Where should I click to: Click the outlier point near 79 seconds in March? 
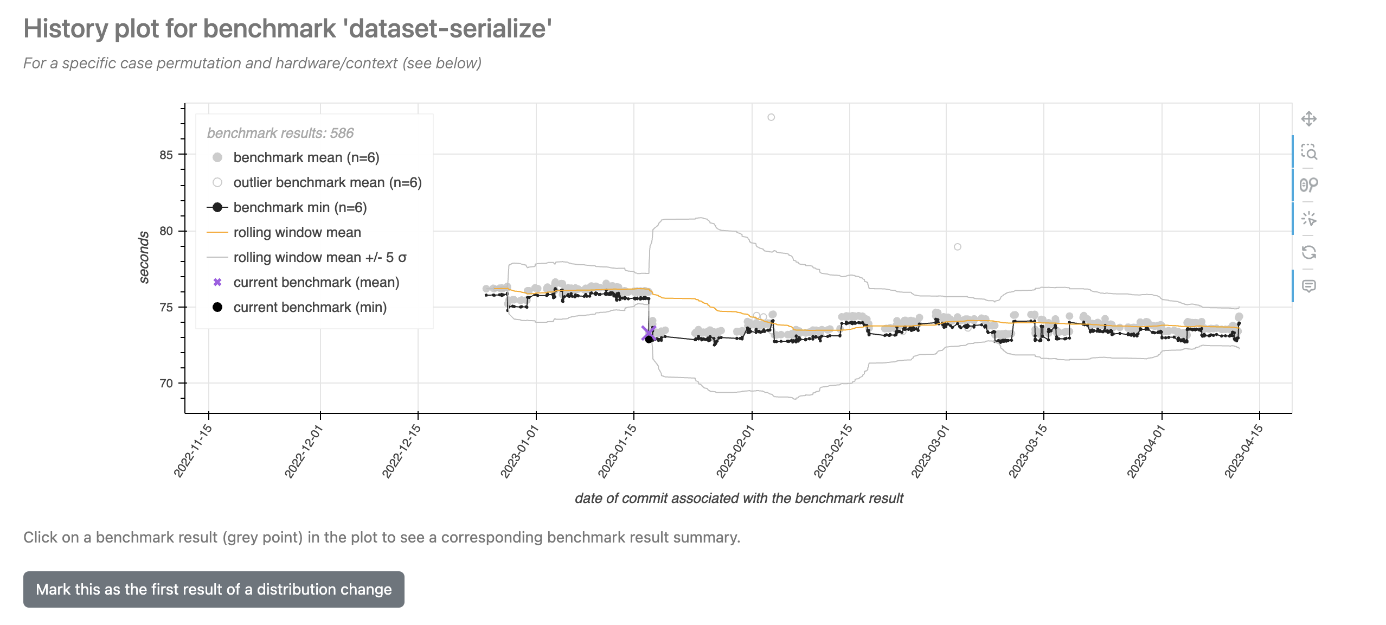click(x=958, y=247)
